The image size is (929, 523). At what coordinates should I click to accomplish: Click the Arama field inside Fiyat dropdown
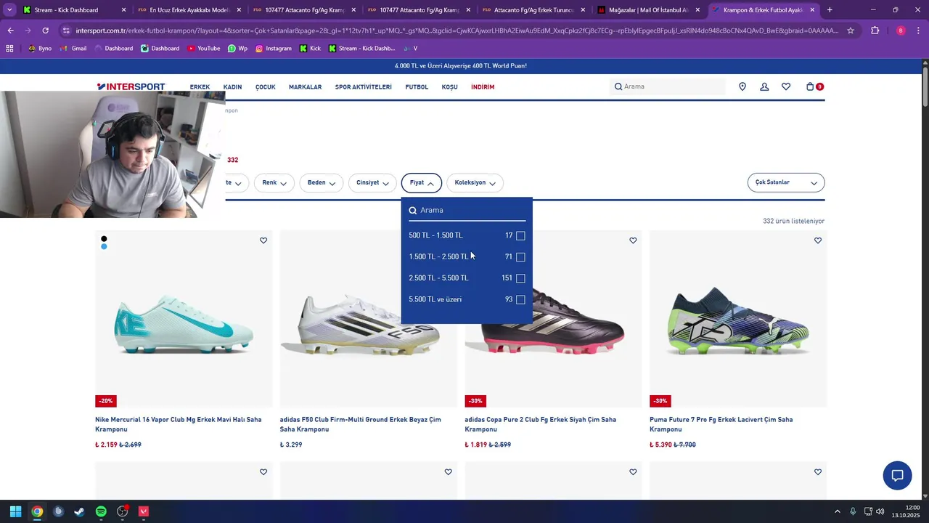[x=467, y=211]
